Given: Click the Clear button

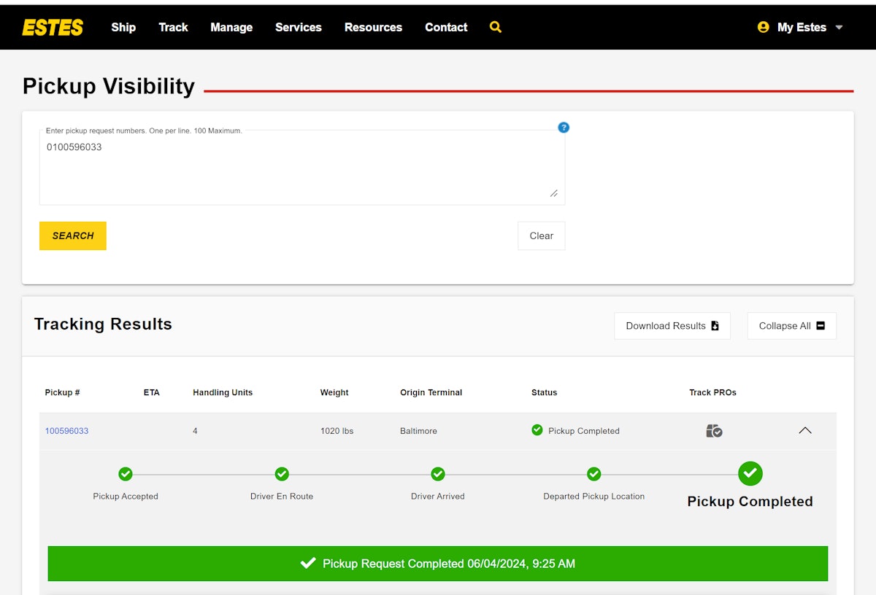Looking at the screenshot, I should click(x=541, y=236).
